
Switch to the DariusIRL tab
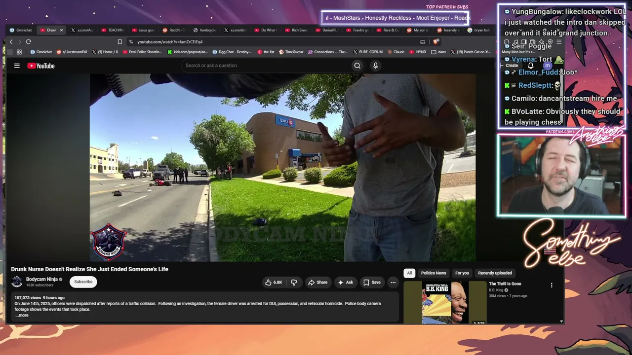pyautogui.click(x=327, y=30)
